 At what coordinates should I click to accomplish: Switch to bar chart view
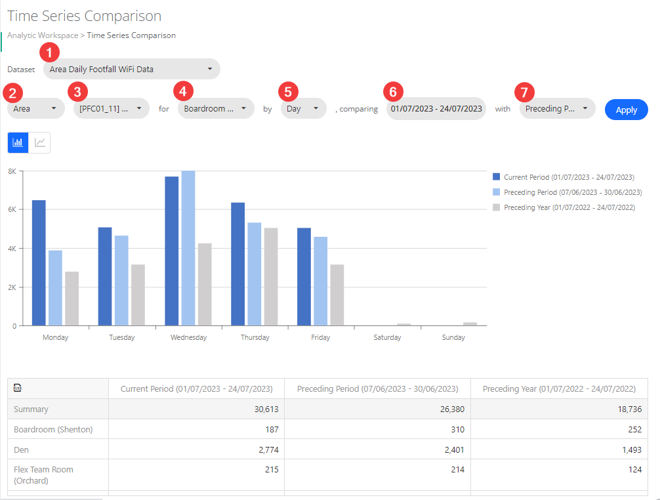click(x=18, y=142)
